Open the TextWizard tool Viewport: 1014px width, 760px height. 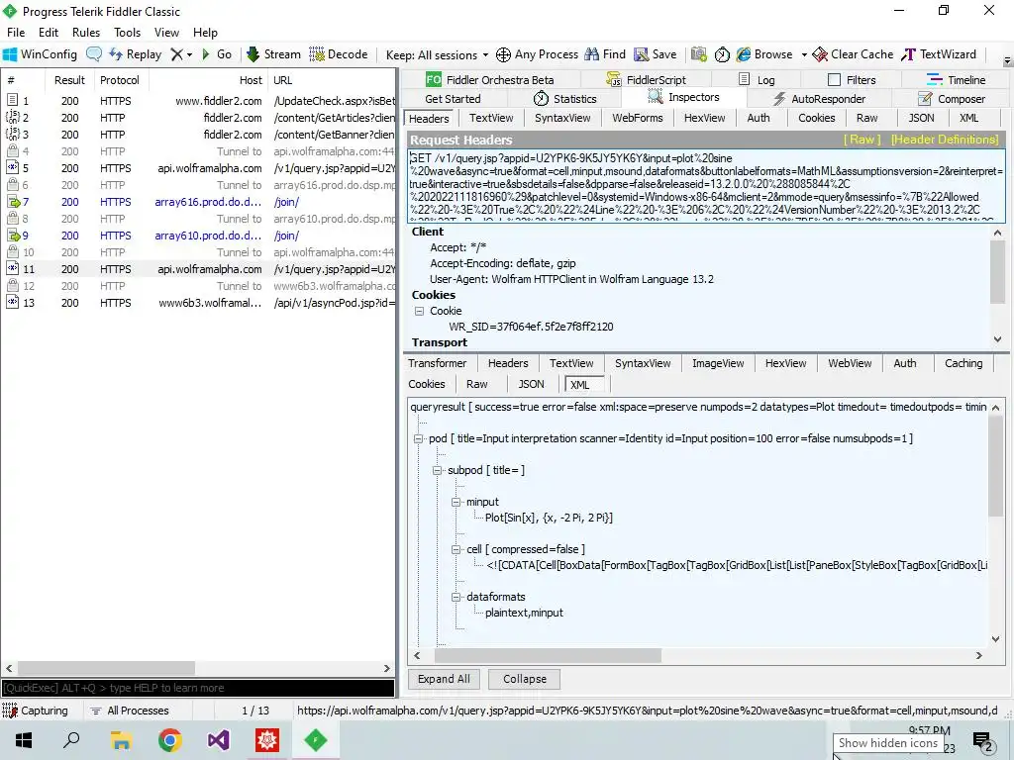coord(939,54)
